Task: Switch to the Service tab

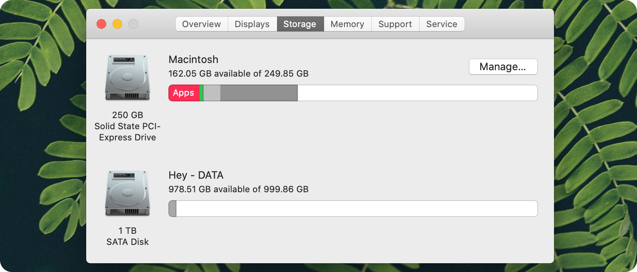Action: [x=442, y=24]
